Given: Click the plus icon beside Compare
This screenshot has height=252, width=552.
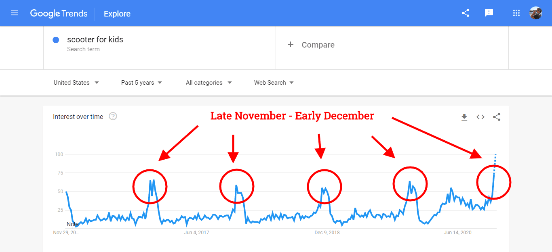Looking at the screenshot, I should click(x=290, y=45).
